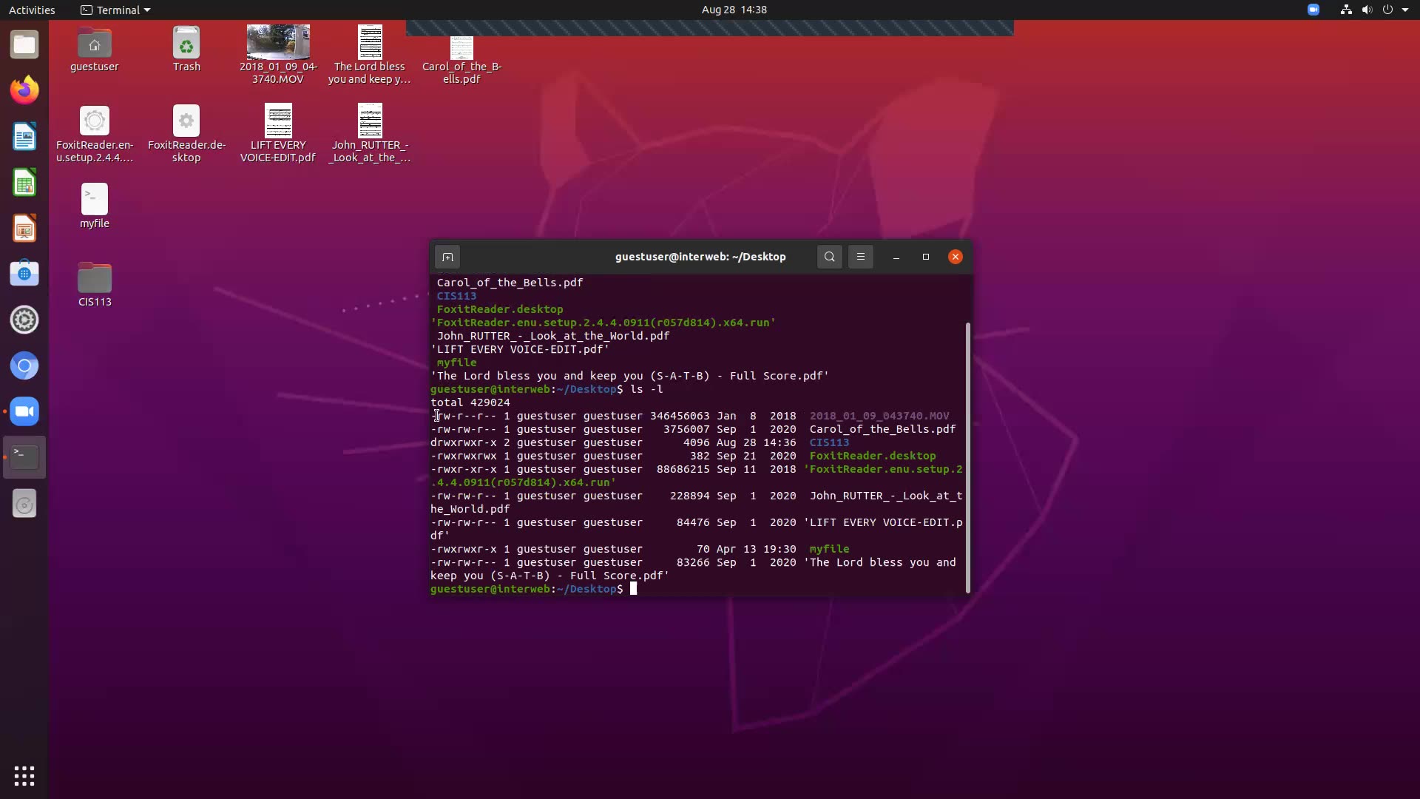The height and width of the screenshot is (799, 1420).
Task: Open LibreOffice Writer from the dock
Action: [24, 136]
